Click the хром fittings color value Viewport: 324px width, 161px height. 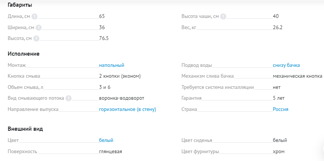click(279, 152)
